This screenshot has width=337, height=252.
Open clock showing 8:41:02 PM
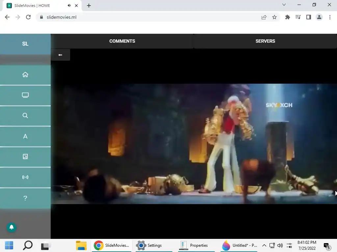pyautogui.click(x=307, y=245)
